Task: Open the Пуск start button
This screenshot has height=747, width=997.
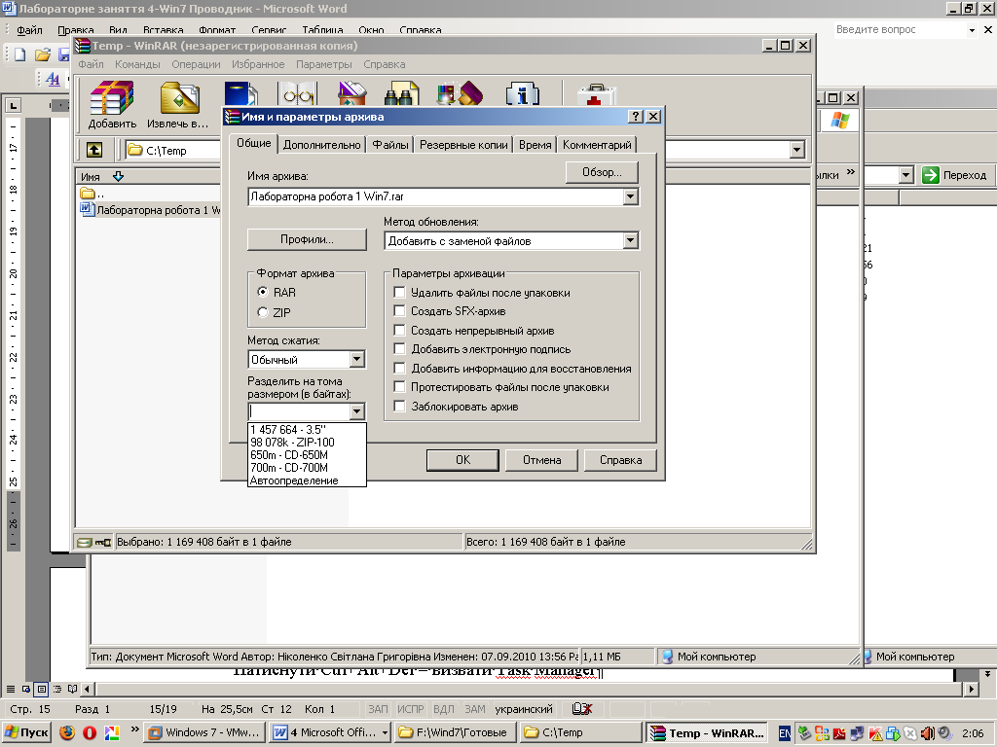Action: click(25, 732)
